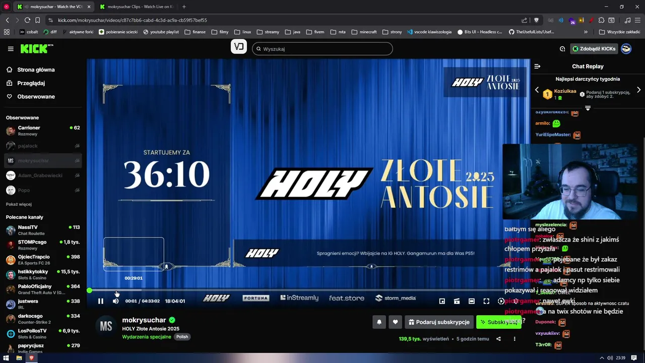Open the minecraft bookmarks folder
The width and height of the screenshot is (645, 363).
(x=364, y=32)
